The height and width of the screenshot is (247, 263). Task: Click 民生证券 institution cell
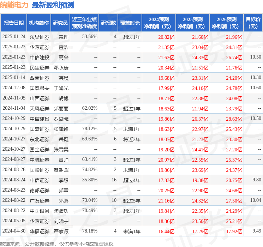[40, 68]
